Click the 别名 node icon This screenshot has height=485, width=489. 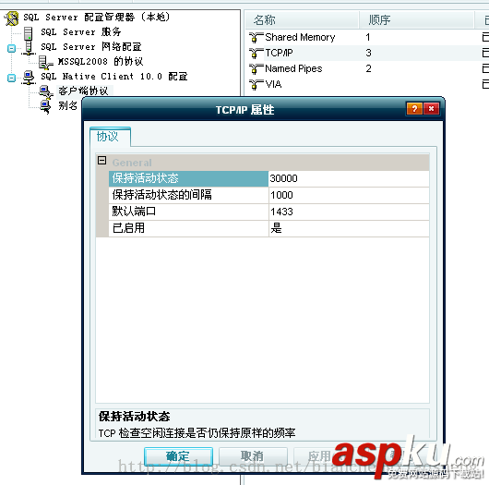45,106
